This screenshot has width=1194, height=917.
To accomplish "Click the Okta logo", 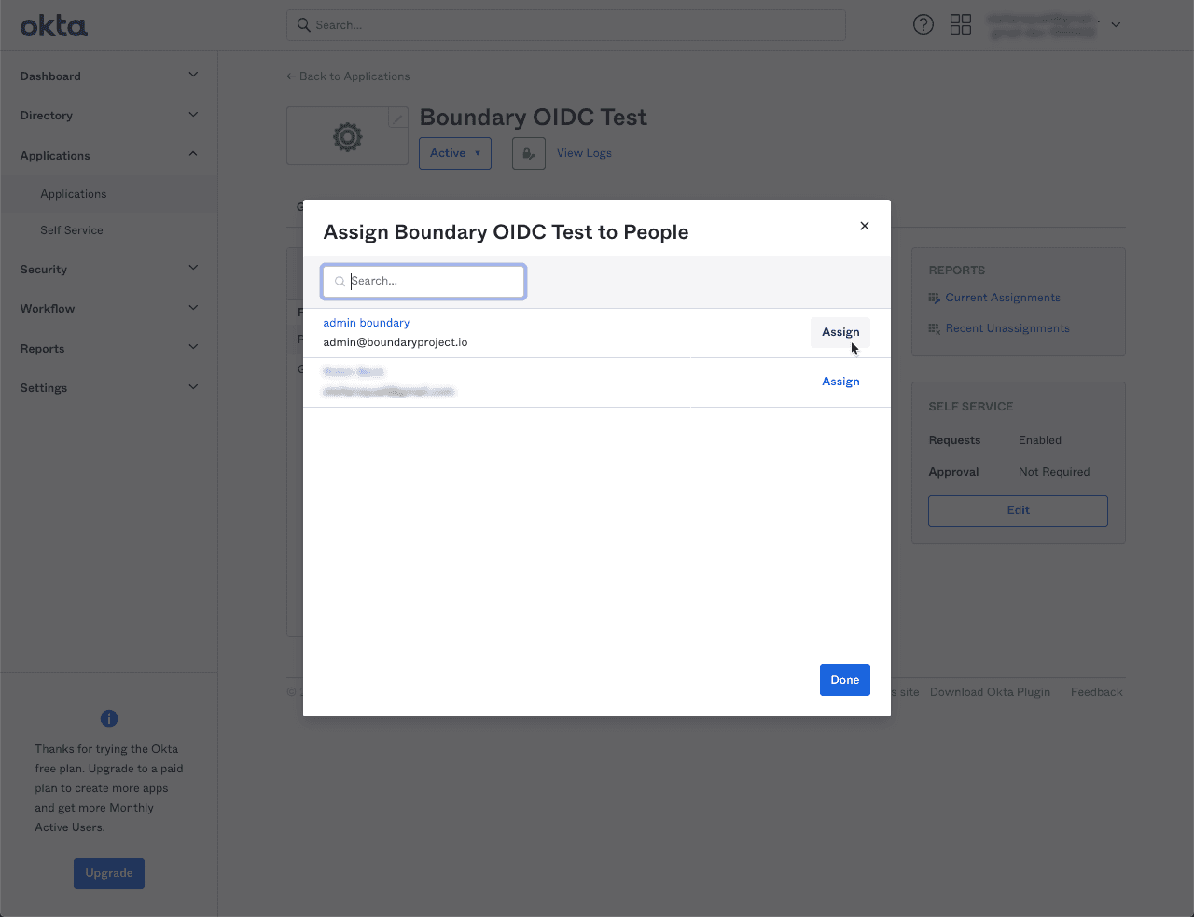I will pyautogui.click(x=54, y=25).
